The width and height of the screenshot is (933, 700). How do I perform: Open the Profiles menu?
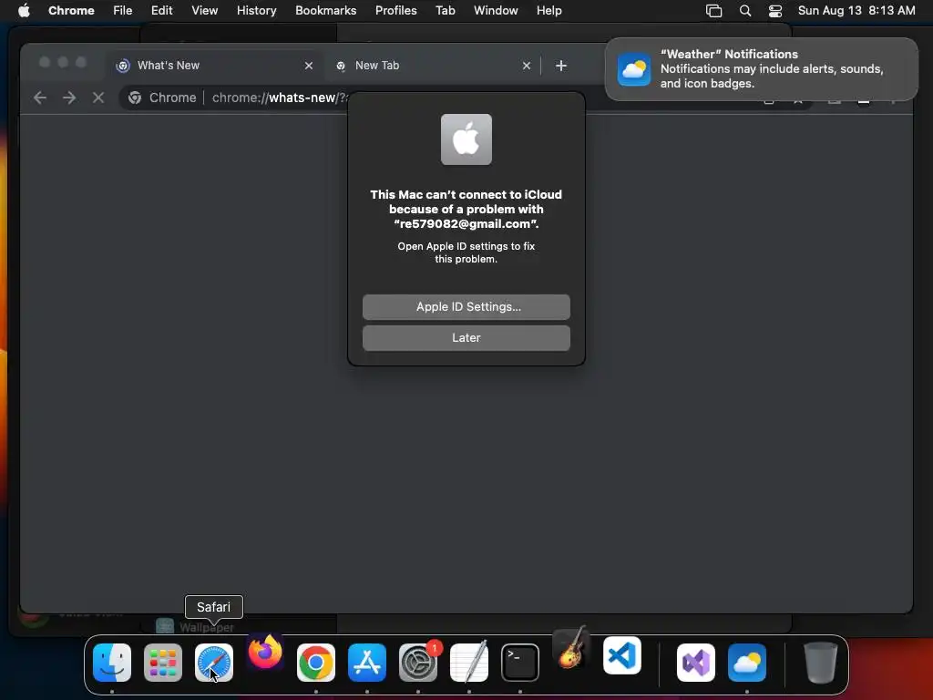pos(396,11)
